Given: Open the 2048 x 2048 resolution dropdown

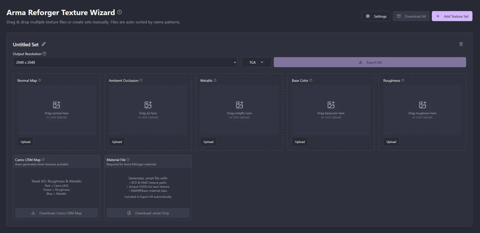Looking at the screenshot, I should point(125,62).
